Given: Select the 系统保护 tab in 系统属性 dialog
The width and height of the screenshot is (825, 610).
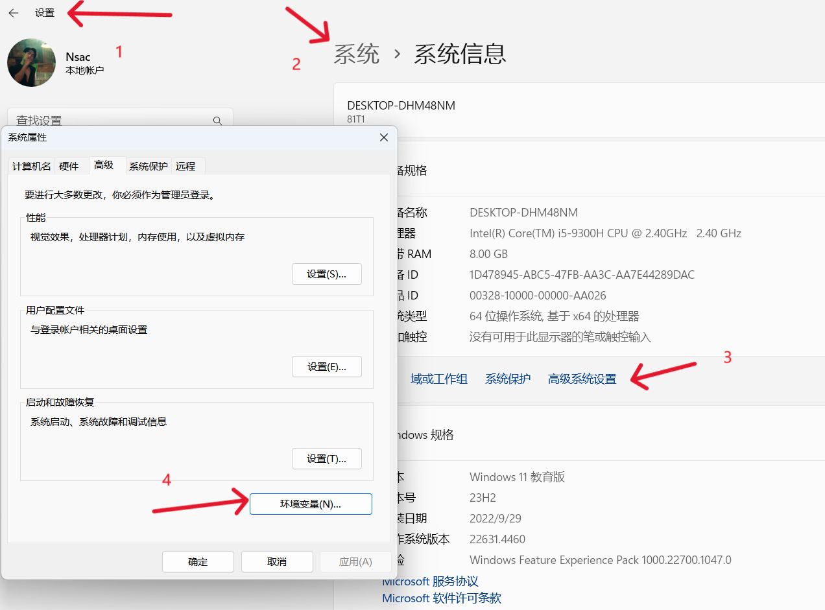Looking at the screenshot, I should [x=148, y=167].
